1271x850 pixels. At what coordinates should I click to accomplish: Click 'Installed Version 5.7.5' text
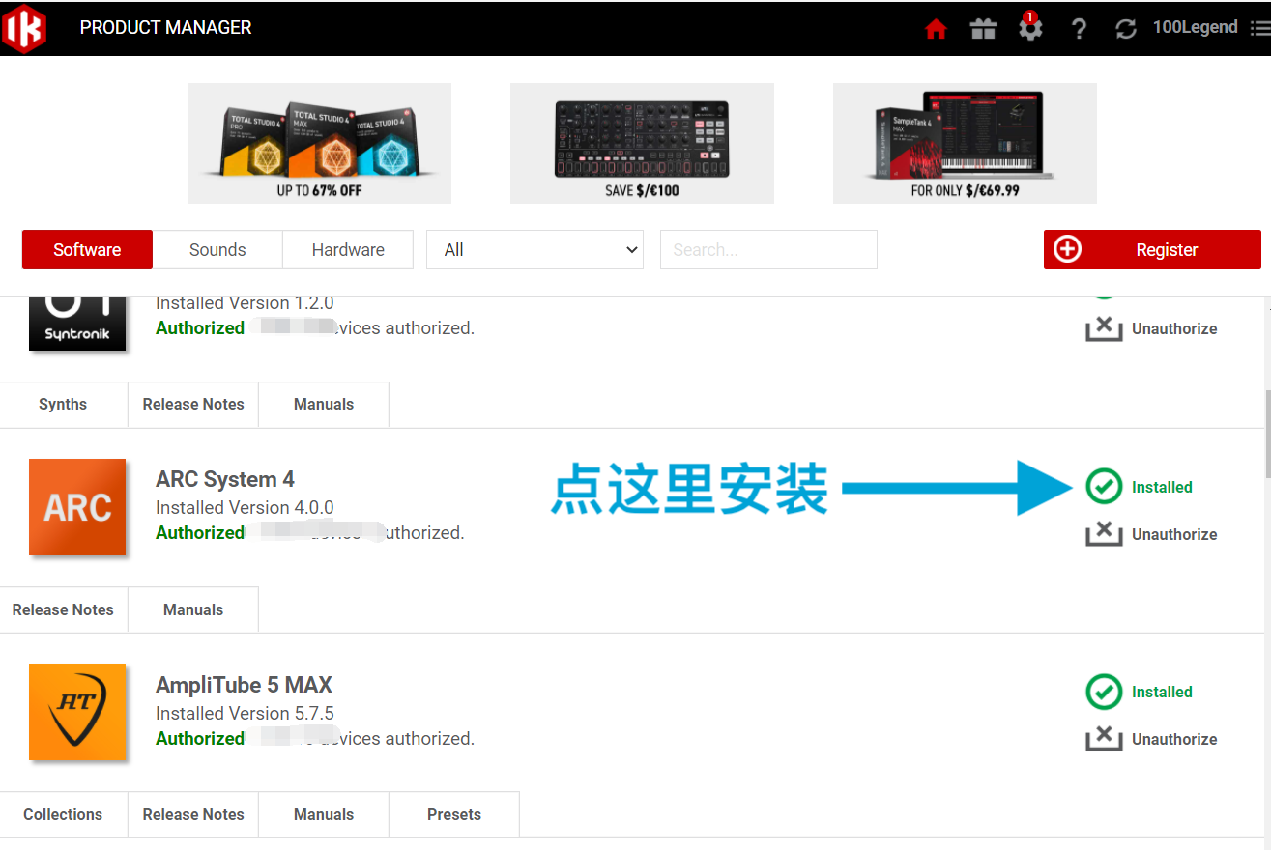(245, 713)
